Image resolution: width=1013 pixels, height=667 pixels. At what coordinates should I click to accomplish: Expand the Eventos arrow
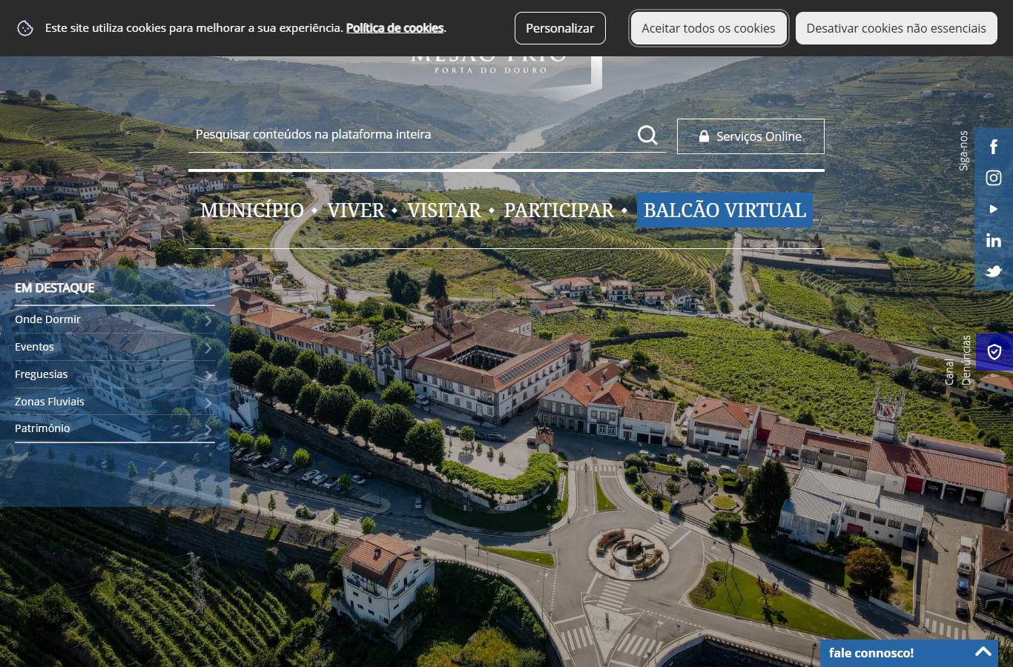(x=208, y=347)
